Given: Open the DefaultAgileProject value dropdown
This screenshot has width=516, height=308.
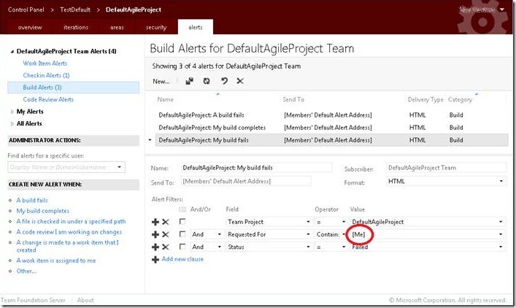Looking at the screenshot, I should point(501,222).
